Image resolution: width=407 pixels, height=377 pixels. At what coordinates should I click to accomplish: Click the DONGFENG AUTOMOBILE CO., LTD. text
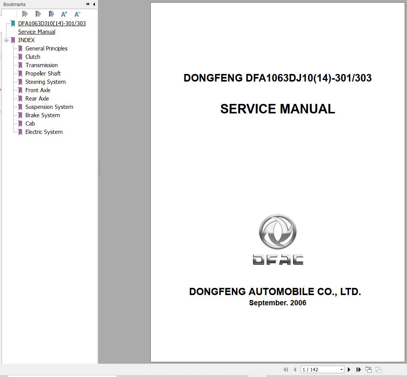275,291
